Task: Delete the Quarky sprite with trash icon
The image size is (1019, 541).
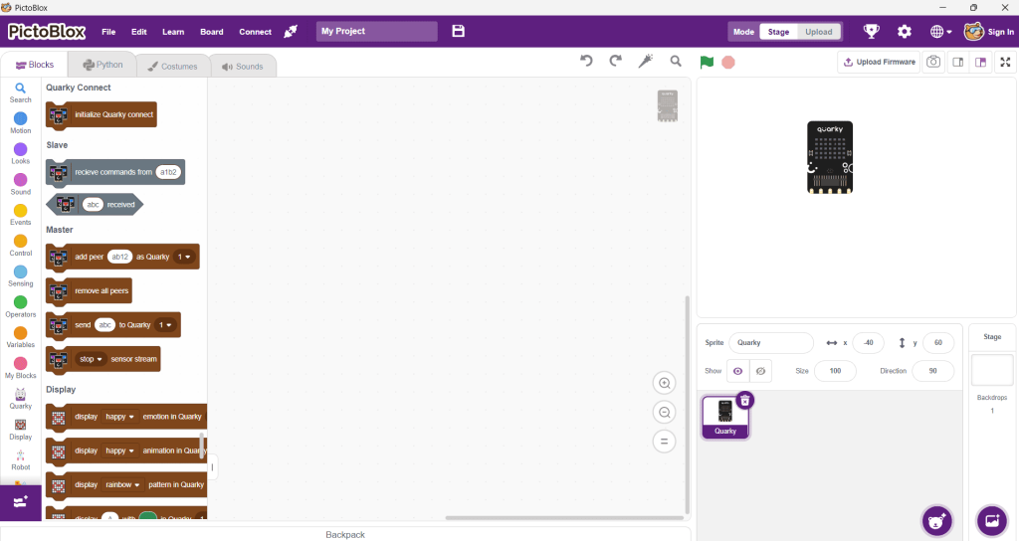Action: click(x=745, y=400)
